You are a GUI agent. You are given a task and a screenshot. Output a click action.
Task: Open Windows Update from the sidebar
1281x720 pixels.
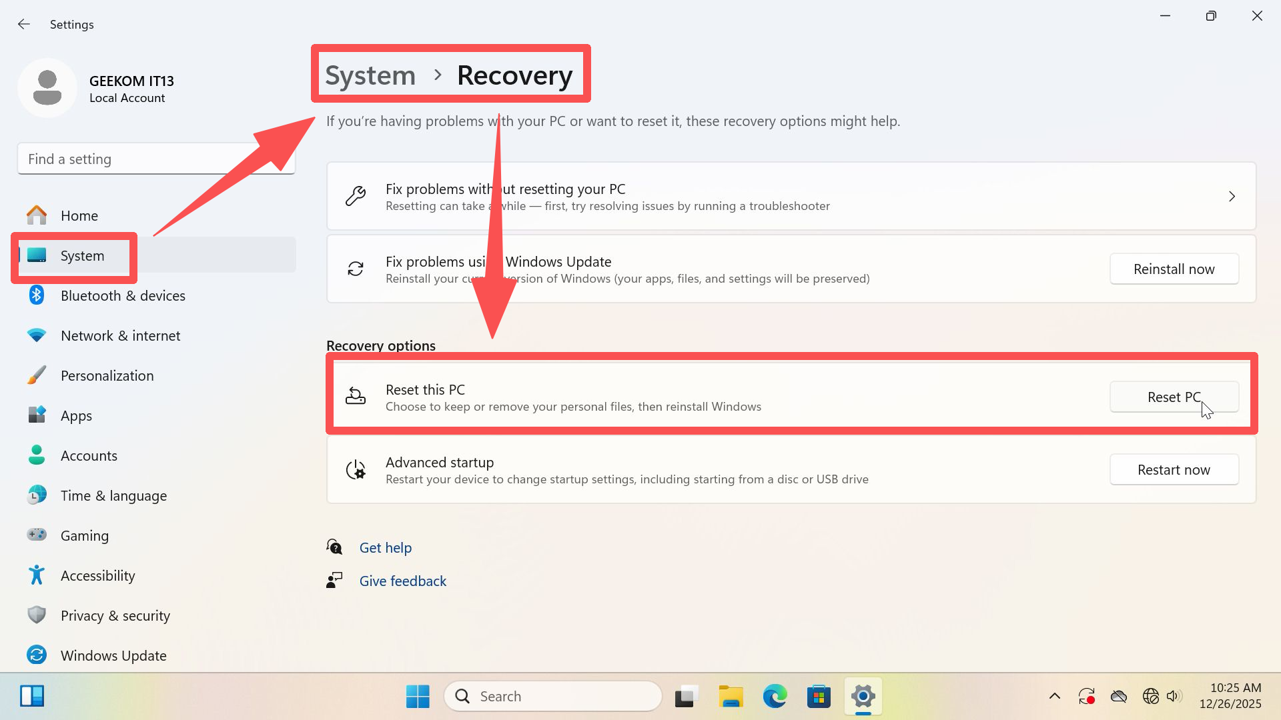(113, 655)
